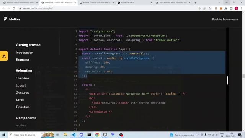Image resolution: width=245 pixels, height=138 pixels.
Task: Open Notion from the taskbar
Action: (105, 135)
